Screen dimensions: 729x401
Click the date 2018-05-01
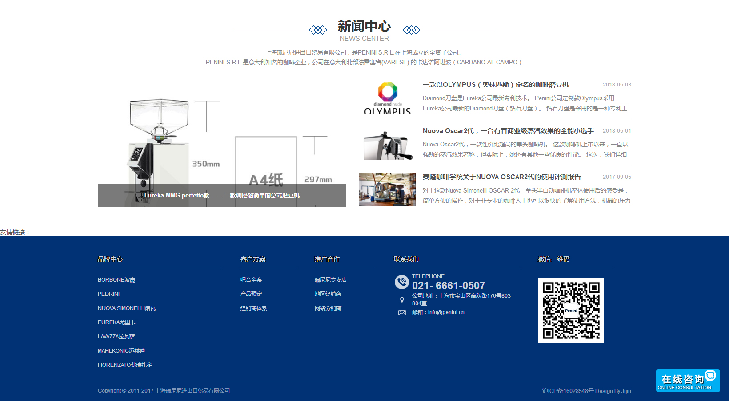(x=617, y=131)
